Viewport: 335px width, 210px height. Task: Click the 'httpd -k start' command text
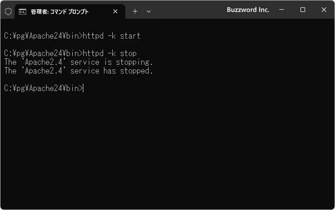(111, 35)
